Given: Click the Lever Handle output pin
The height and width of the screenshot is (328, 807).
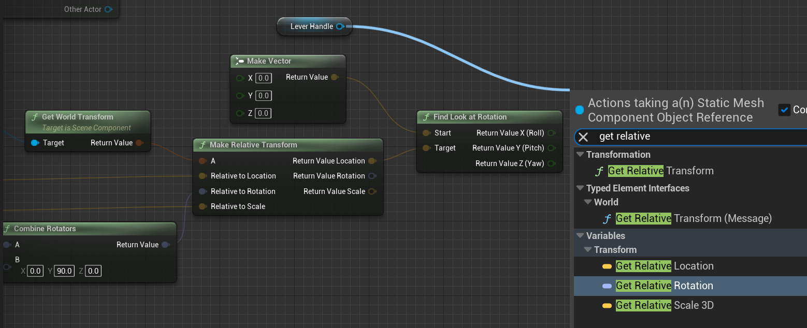Looking at the screenshot, I should pyautogui.click(x=340, y=26).
